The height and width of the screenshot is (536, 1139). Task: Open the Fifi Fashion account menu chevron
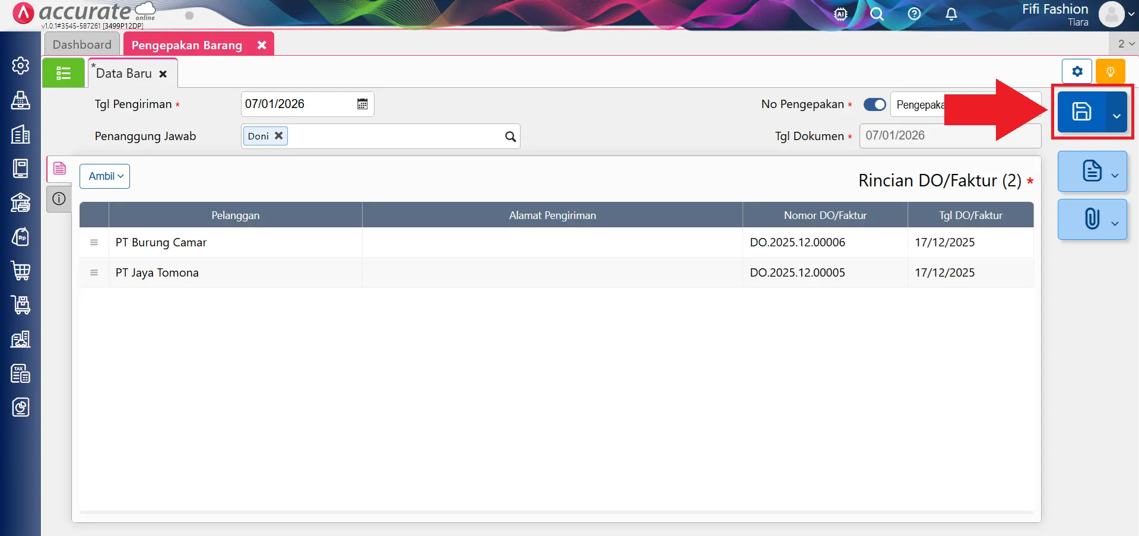click(1131, 14)
